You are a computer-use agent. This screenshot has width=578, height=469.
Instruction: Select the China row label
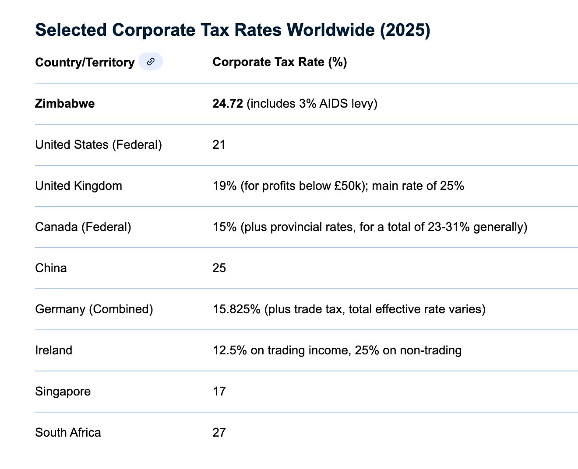point(51,268)
